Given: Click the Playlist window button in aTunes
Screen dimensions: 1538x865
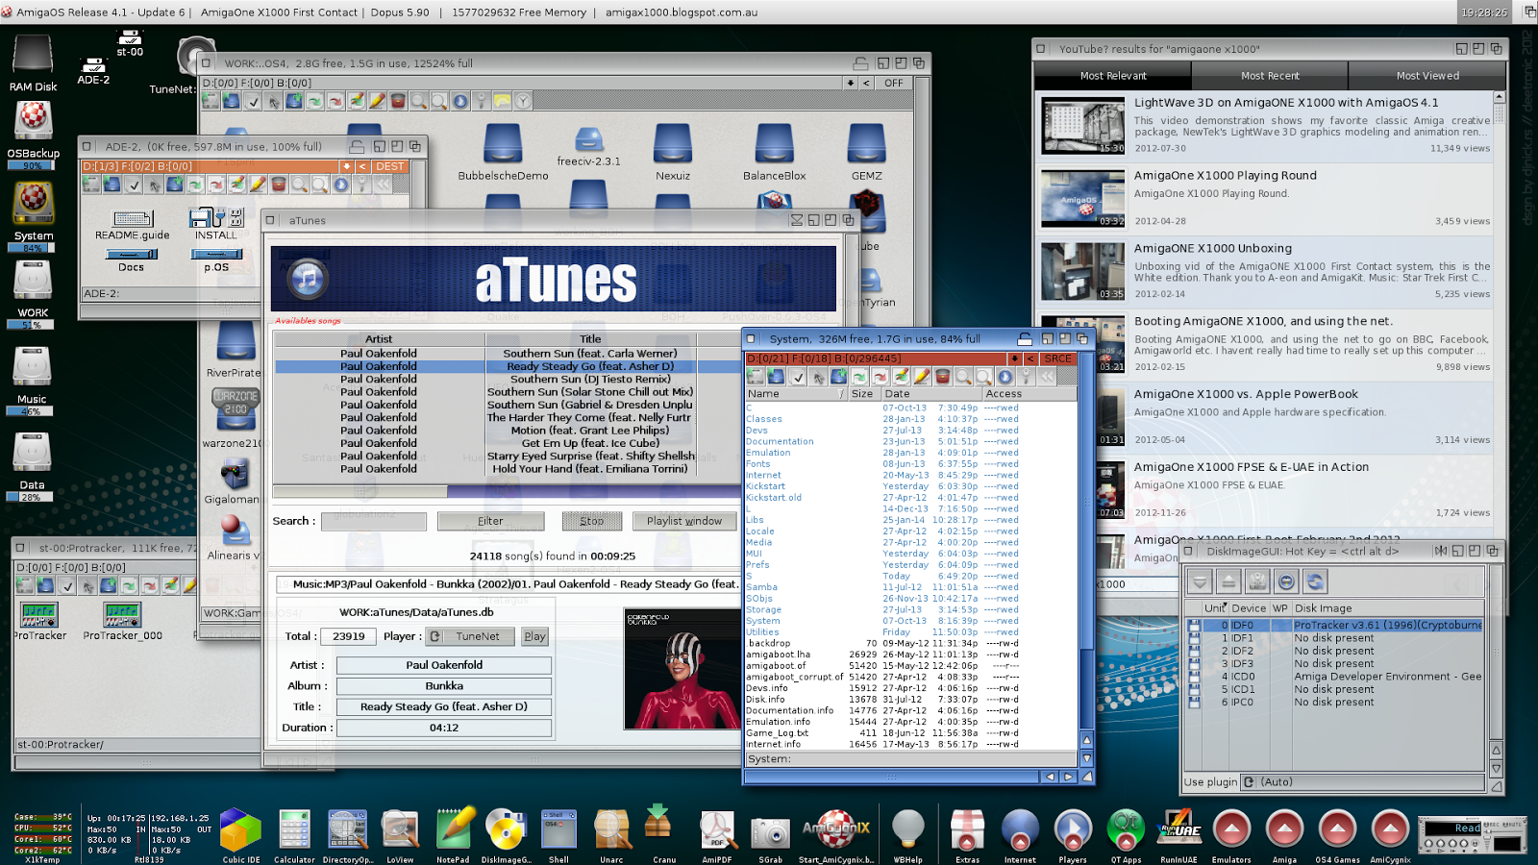Looking at the screenshot, I should click(x=683, y=521).
